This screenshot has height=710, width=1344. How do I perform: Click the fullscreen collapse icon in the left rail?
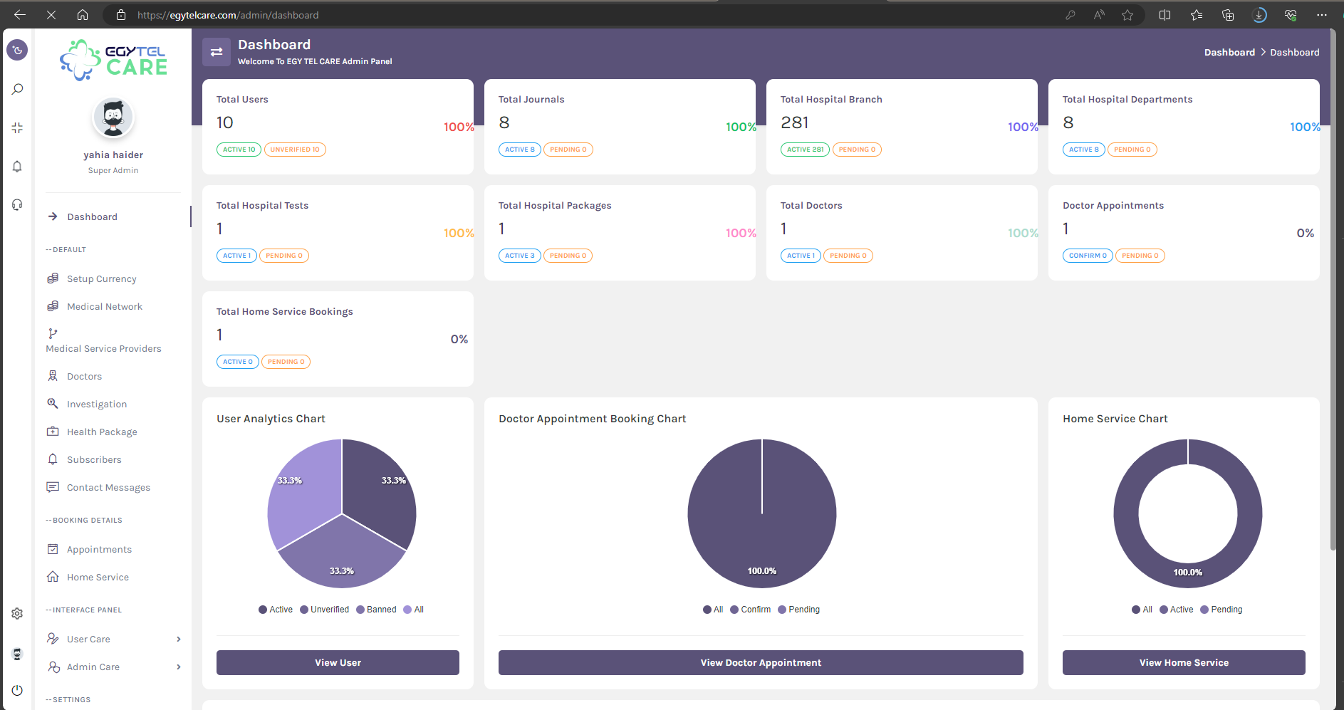17,127
